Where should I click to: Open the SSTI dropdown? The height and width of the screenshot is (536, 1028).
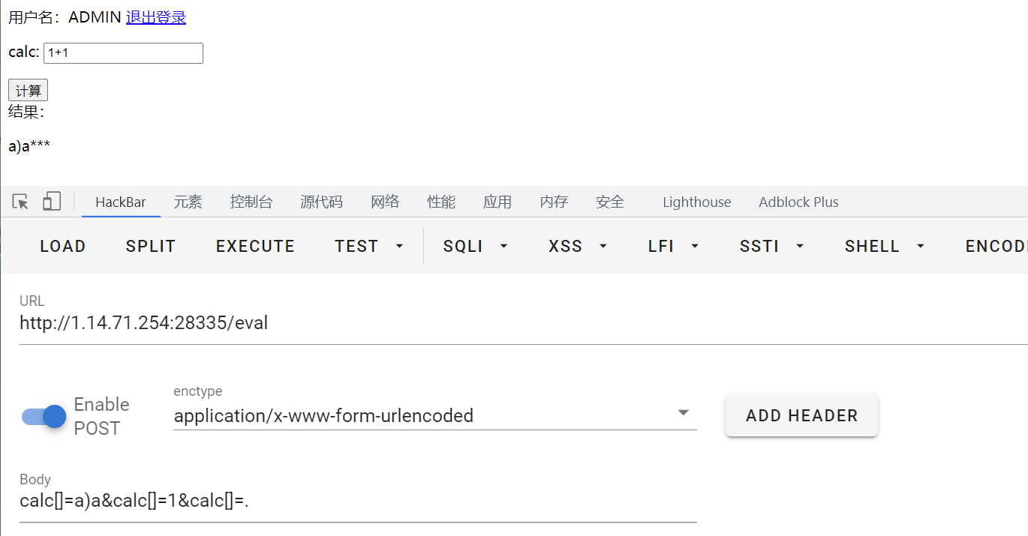coord(771,245)
